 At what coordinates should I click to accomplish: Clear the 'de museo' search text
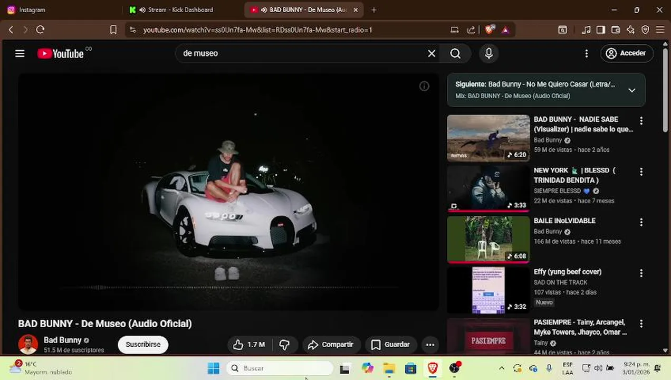pyautogui.click(x=432, y=53)
